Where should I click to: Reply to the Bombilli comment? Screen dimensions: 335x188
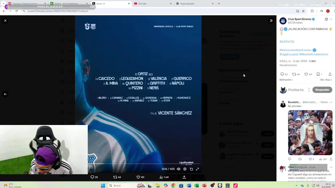[289, 159]
